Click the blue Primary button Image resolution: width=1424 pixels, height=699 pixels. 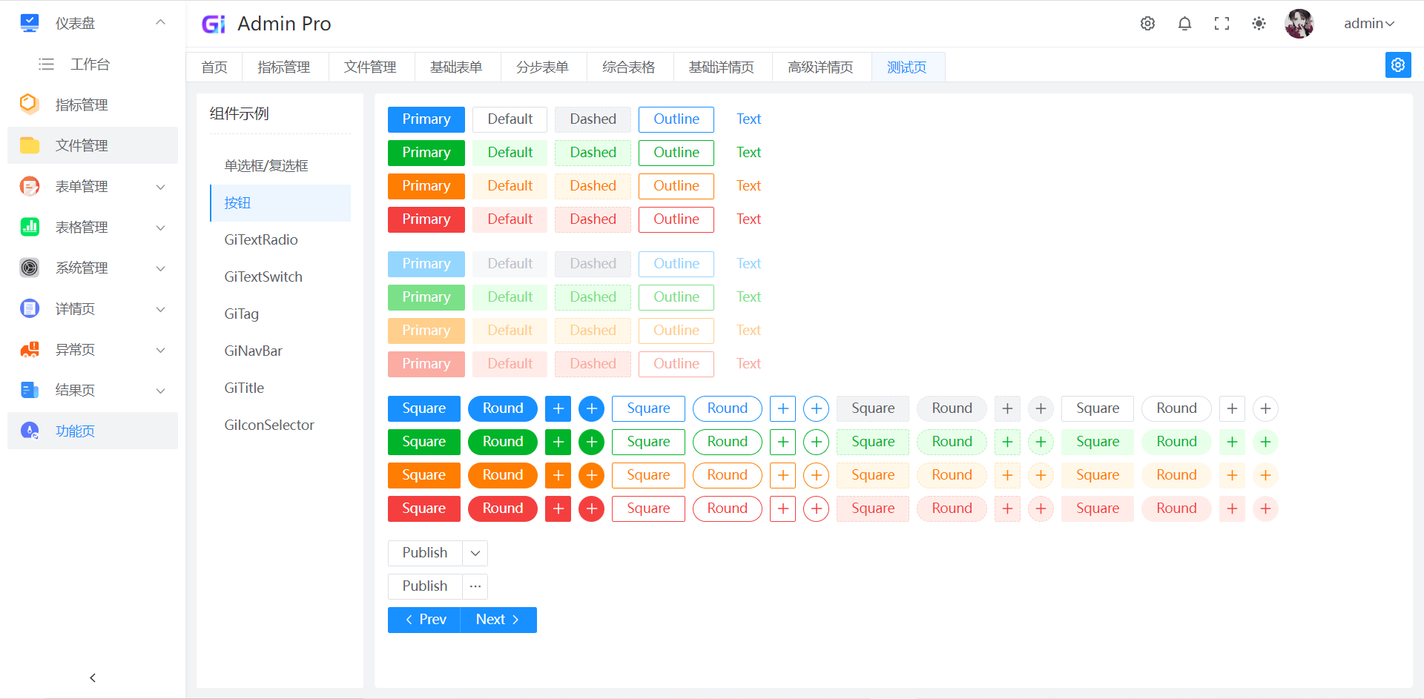pos(426,119)
